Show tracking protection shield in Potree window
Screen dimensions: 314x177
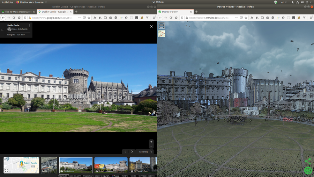click(x=182, y=17)
